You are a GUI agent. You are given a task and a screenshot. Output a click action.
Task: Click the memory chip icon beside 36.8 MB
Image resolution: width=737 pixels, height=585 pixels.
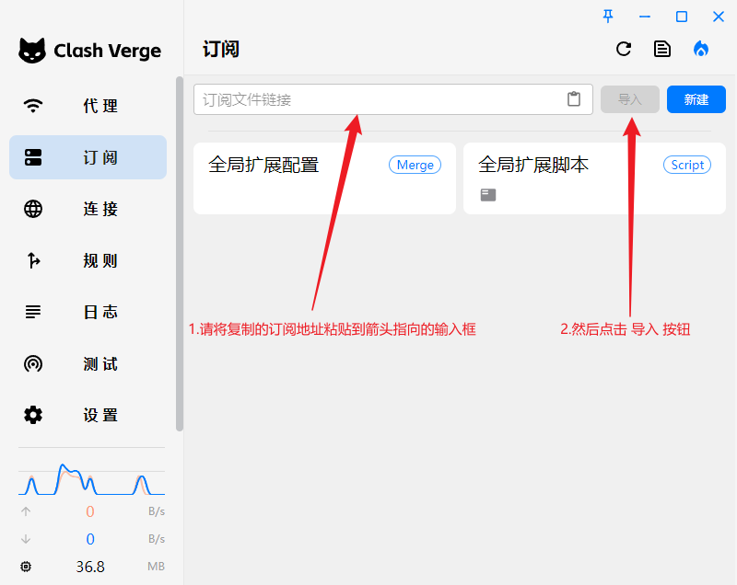[26, 567]
